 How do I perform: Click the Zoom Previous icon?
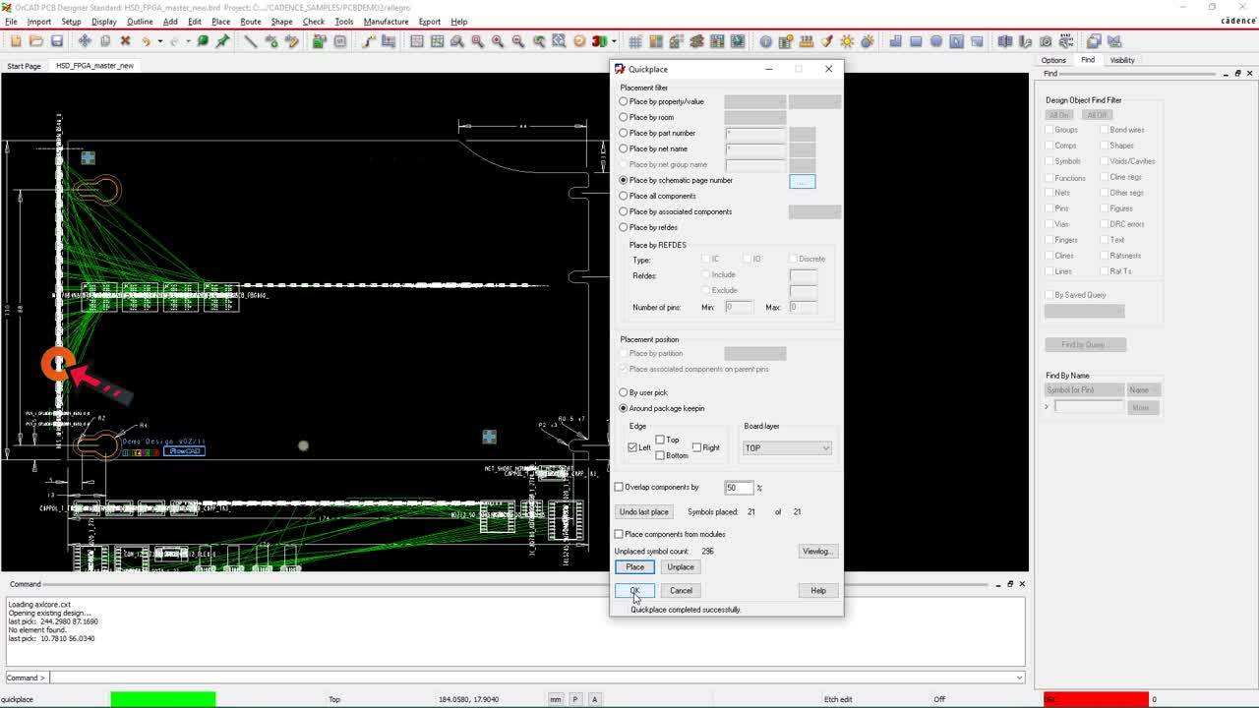[x=539, y=41]
